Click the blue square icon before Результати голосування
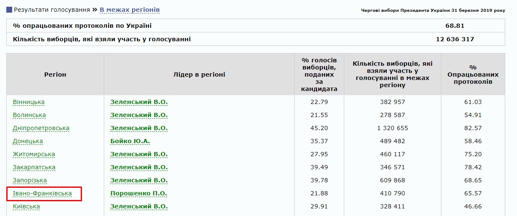 pos(9,9)
